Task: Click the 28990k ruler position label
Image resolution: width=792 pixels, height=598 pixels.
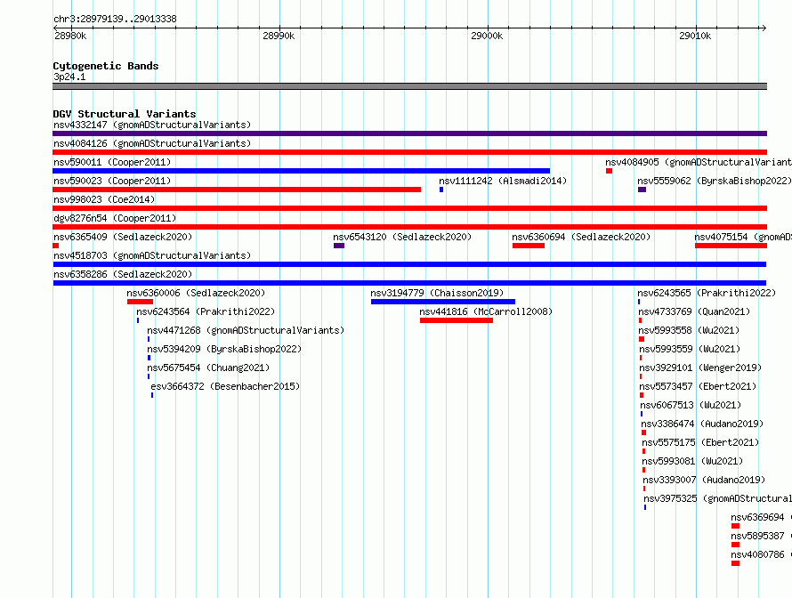Action: coord(279,36)
